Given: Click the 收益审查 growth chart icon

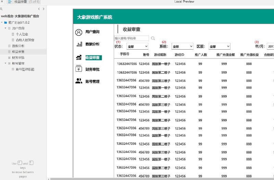Looking at the screenshot, I should click(x=79, y=57).
